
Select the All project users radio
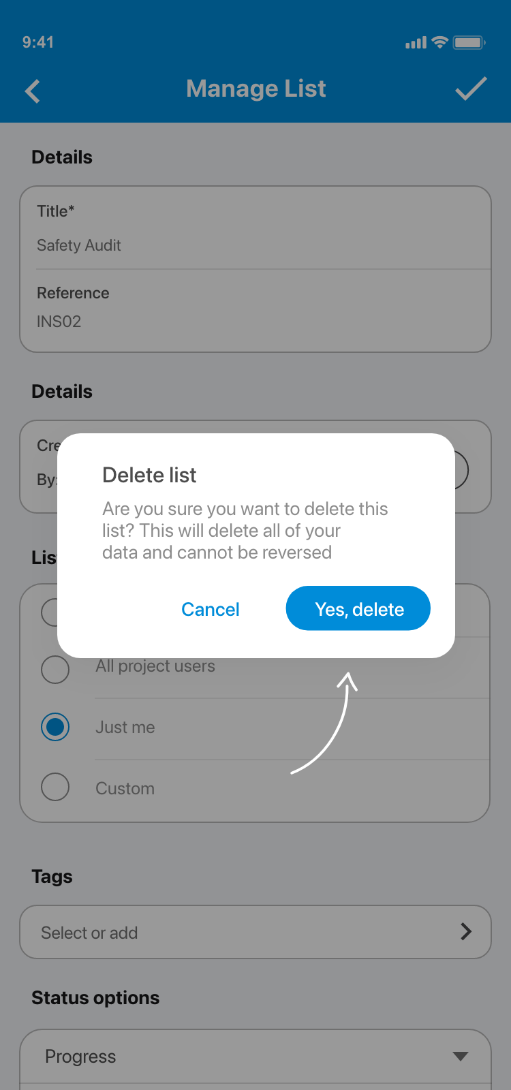(x=55, y=670)
